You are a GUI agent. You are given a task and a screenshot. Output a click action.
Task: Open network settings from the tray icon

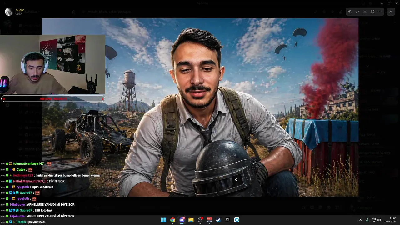coord(374,220)
